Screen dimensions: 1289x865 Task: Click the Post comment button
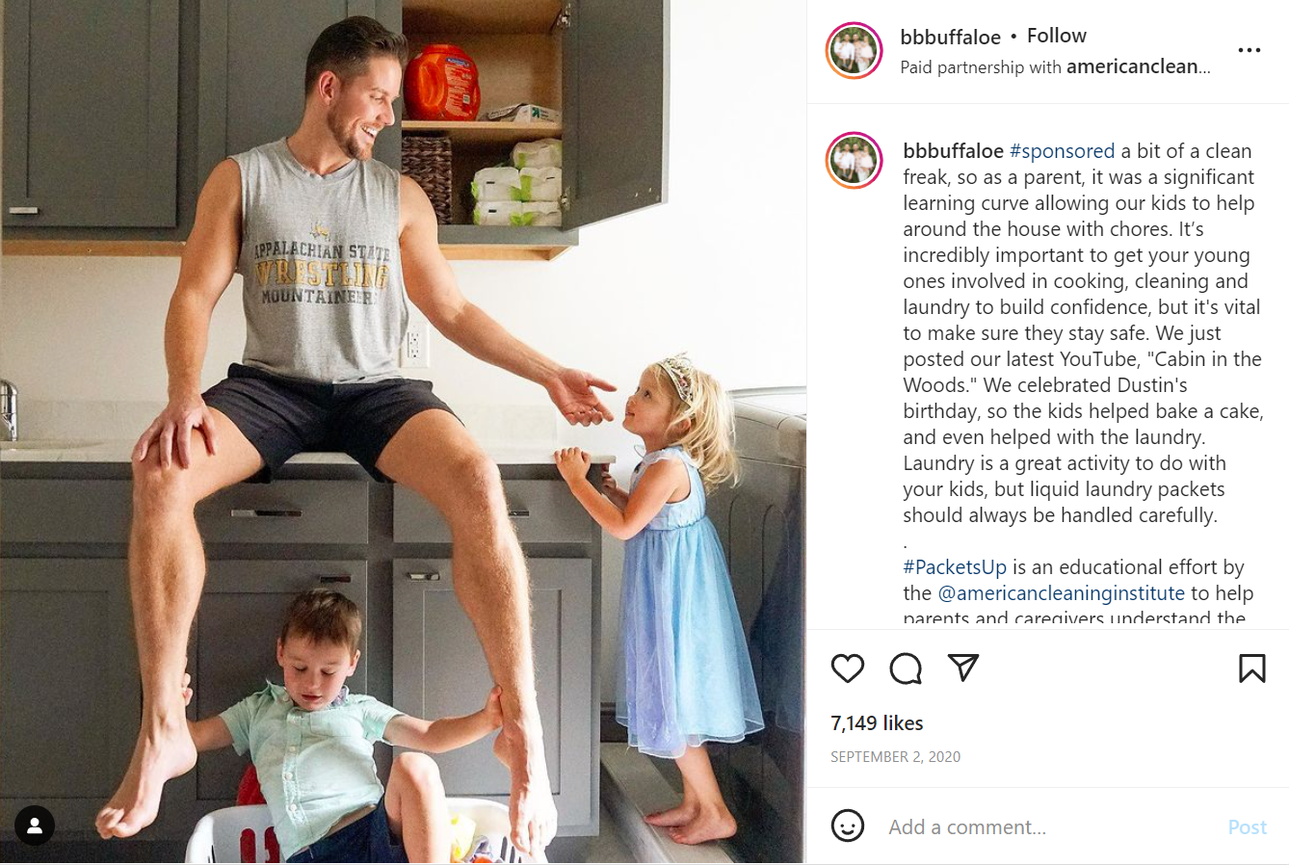(x=1247, y=826)
